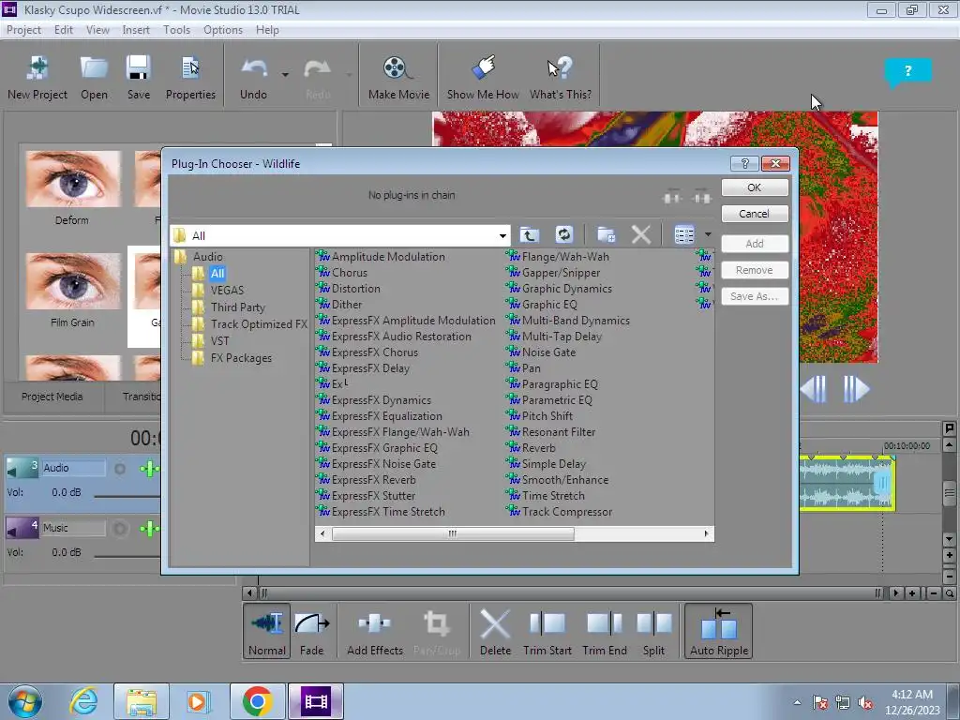This screenshot has height=720, width=960.
Task: Open the track FX on the Music track
Action: [x=148, y=529]
